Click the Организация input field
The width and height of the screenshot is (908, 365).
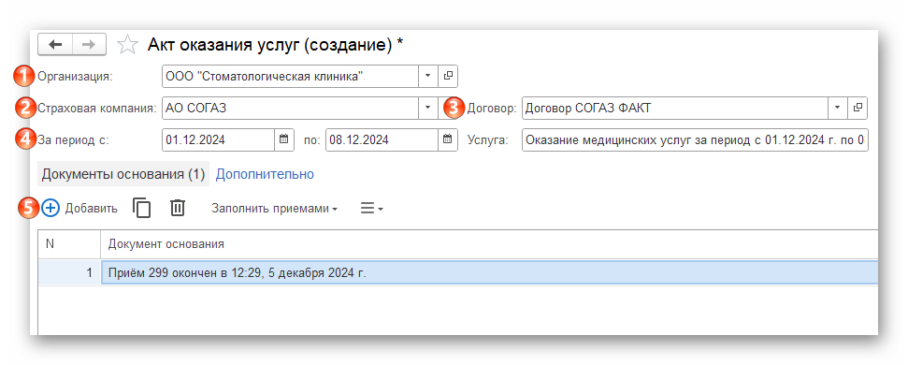290,76
